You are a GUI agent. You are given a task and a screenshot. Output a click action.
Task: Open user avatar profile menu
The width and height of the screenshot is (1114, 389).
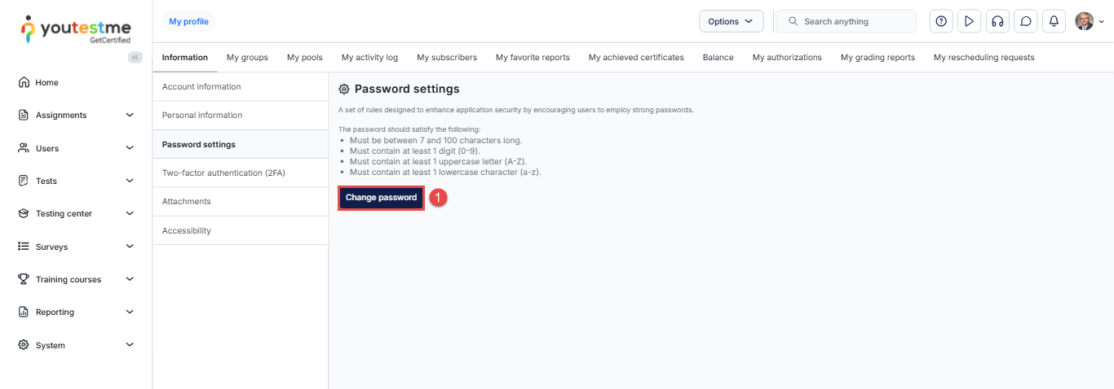click(1089, 21)
